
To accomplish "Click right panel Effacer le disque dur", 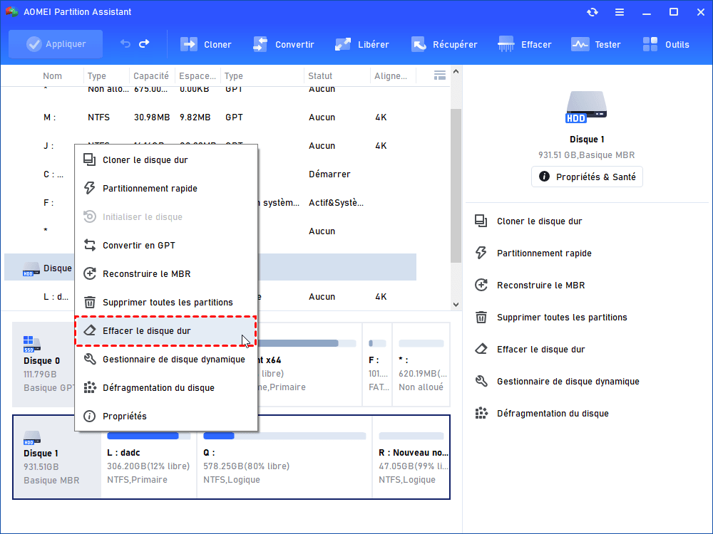I will (x=540, y=349).
